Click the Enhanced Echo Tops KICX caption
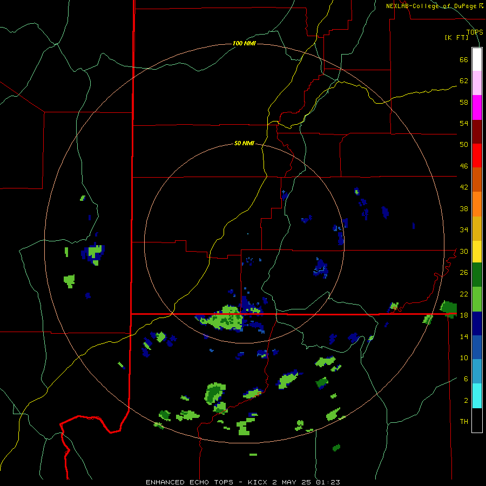This screenshot has width=486, height=486. point(243,482)
